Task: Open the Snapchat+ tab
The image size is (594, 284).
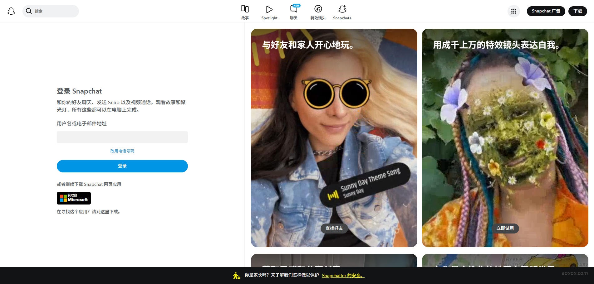Action: coord(342,12)
